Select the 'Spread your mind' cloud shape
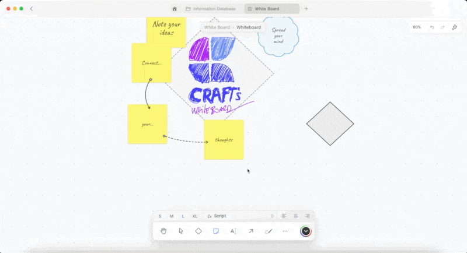This screenshot has height=253, width=467. pyautogui.click(x=278, y=36)
